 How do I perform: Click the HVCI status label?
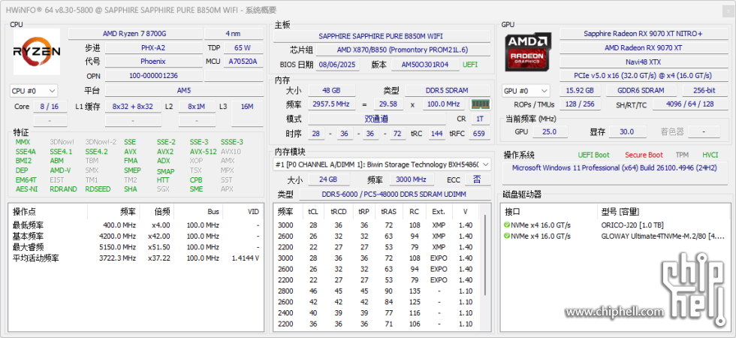click(710, 155)
